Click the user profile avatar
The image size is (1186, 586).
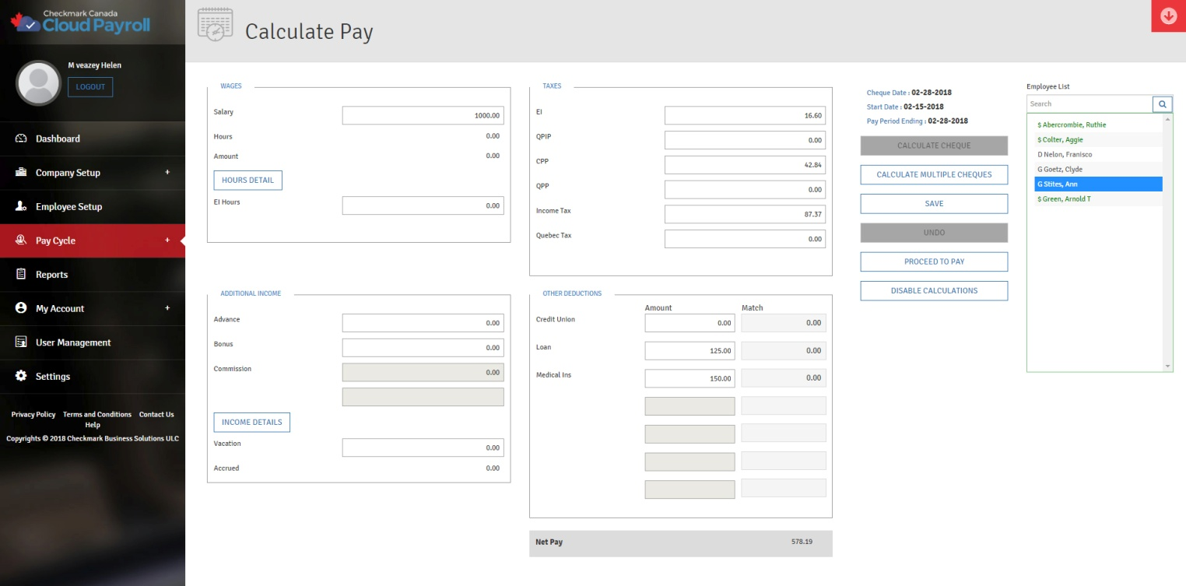(38, 83)
